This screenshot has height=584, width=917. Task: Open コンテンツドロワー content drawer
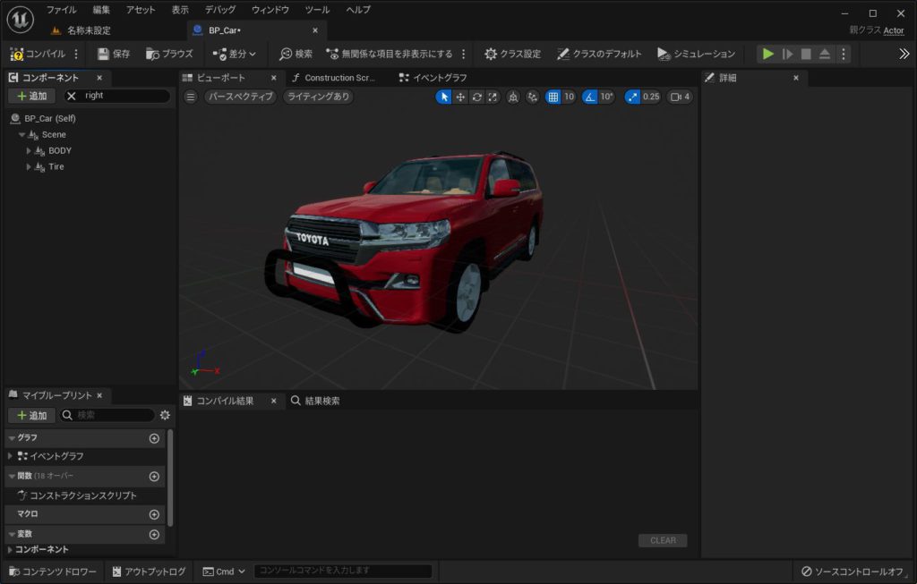click(53, 571)
